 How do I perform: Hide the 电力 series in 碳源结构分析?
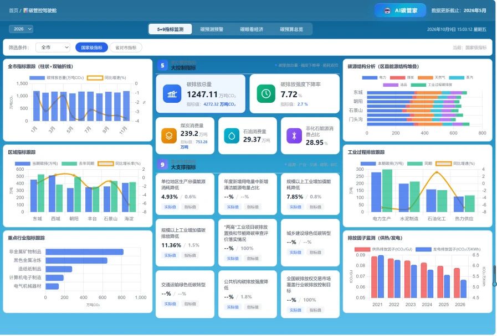[375, 77]
